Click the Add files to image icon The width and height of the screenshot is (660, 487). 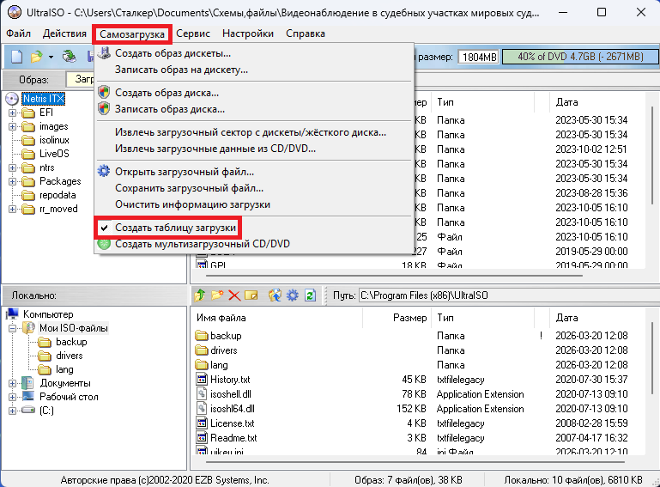(275, 295)
